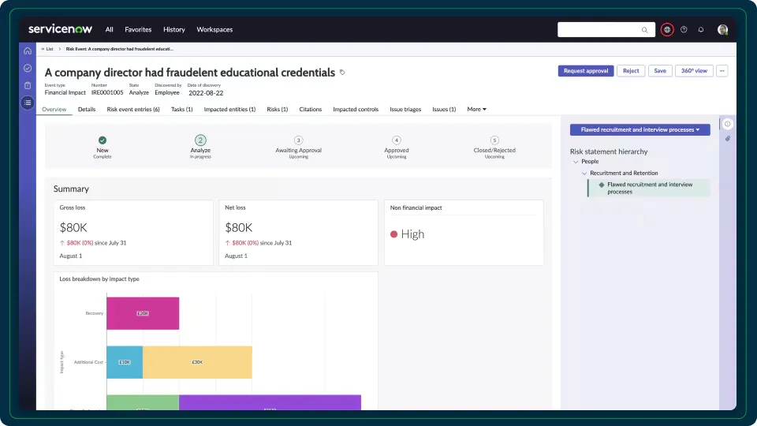Screen dimensions: 757x426
Task: Select the list view sidebar icon
Action: pos(28,103)
